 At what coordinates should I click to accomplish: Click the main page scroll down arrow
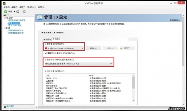click(x=183, y=105)
